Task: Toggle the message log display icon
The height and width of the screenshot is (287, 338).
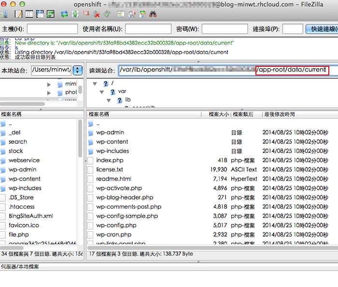Action: (x=18, y=14)
